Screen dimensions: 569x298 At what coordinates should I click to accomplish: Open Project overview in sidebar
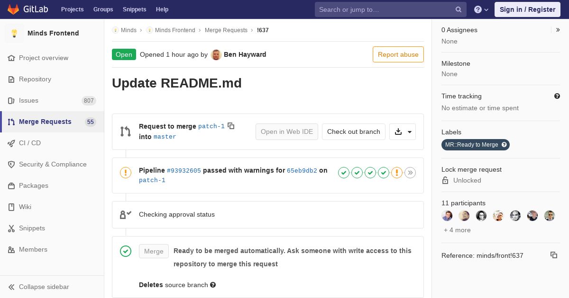52,58
